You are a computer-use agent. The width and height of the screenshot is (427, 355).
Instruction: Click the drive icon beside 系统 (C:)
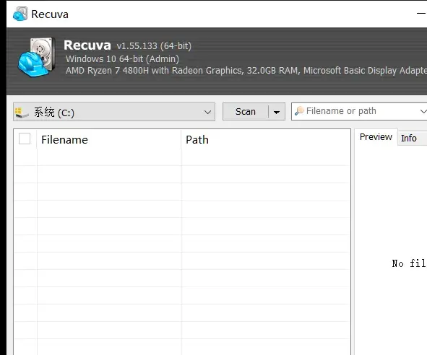22,113
